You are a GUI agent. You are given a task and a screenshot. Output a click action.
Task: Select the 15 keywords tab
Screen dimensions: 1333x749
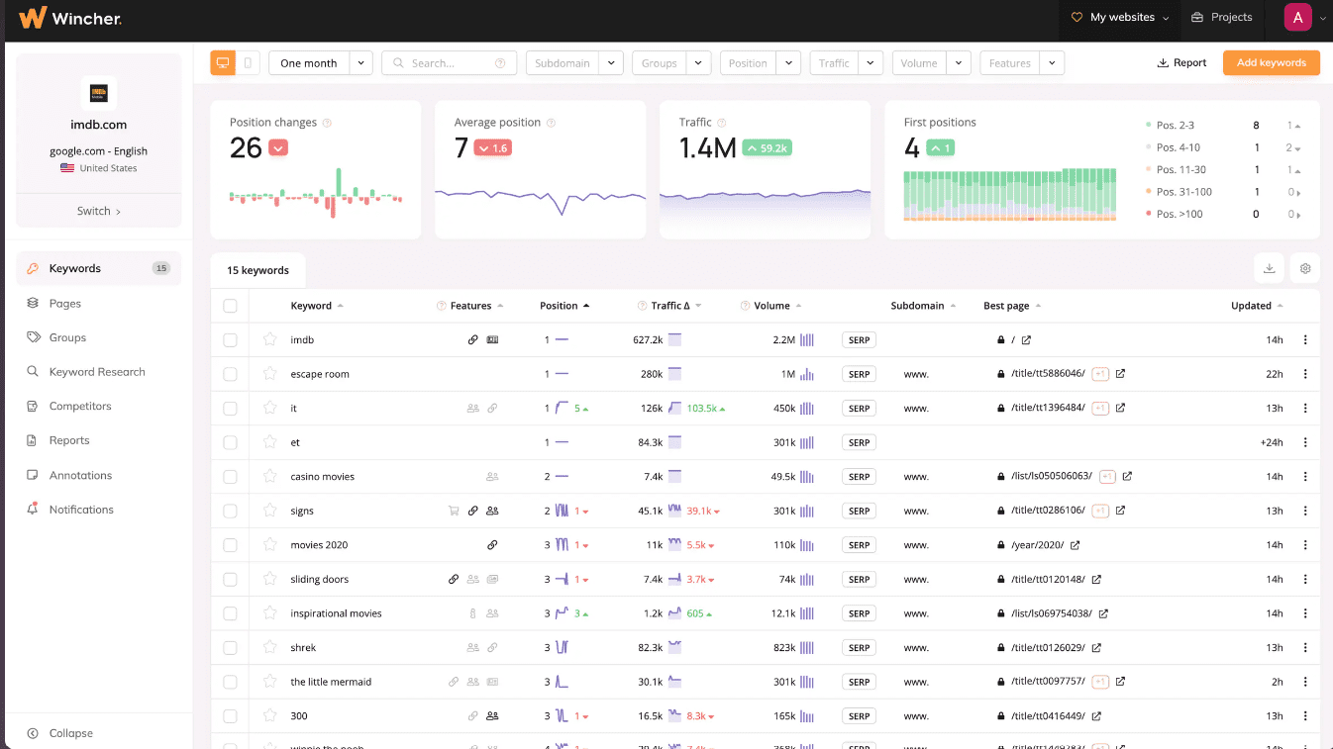(x=257, y=270)
